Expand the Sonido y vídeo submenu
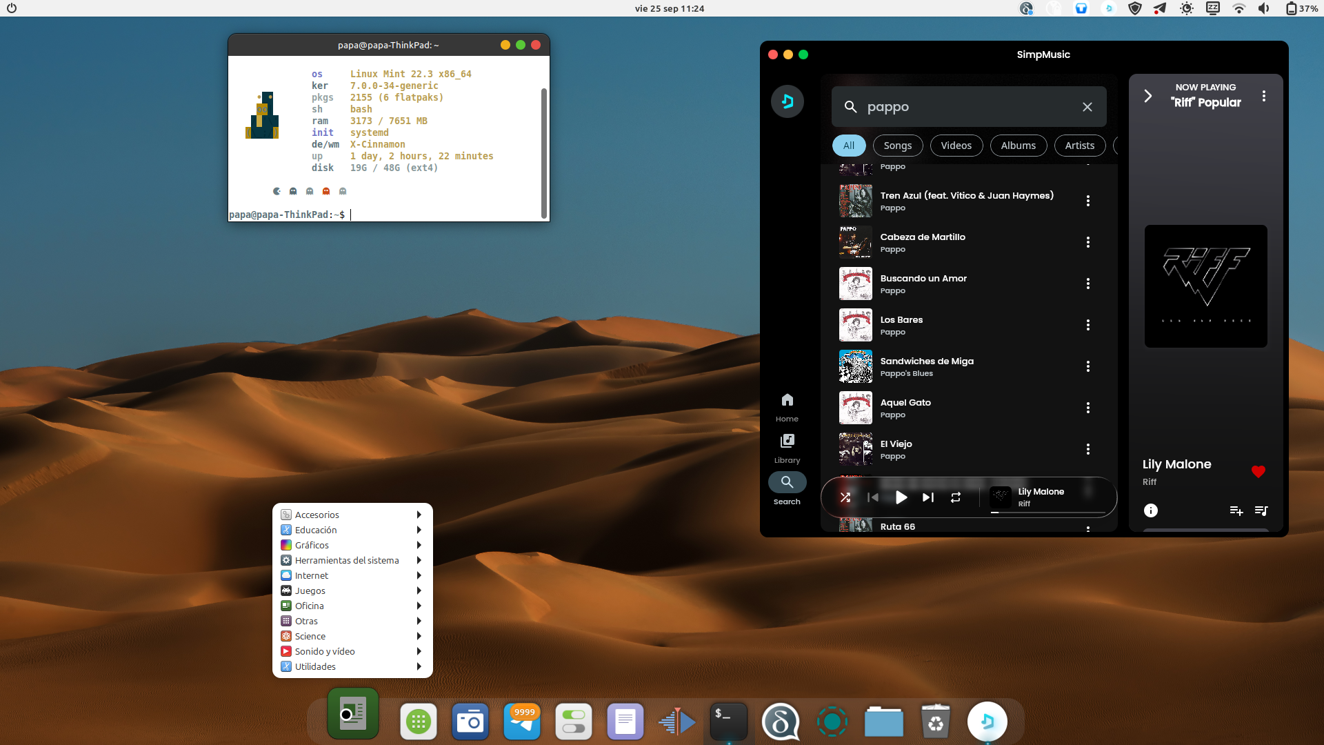The image size is (1324, 745). (352, 651)
